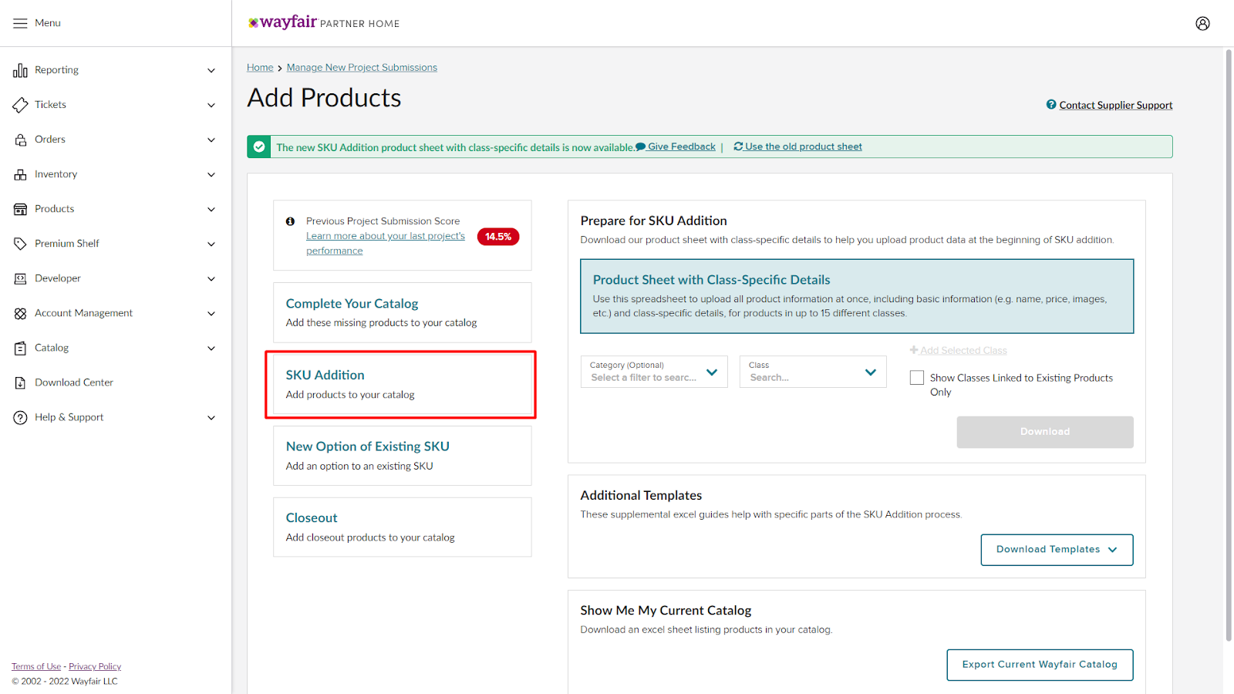This screenshot has width=1234, height=694.
Task: Open the Category (Optional) filter dropdown
Action: pyautogui.click(x=653, y=372)
